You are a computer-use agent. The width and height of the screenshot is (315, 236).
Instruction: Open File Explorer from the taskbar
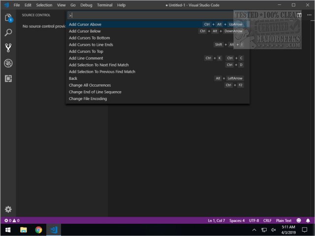click(x=24, y=230)
